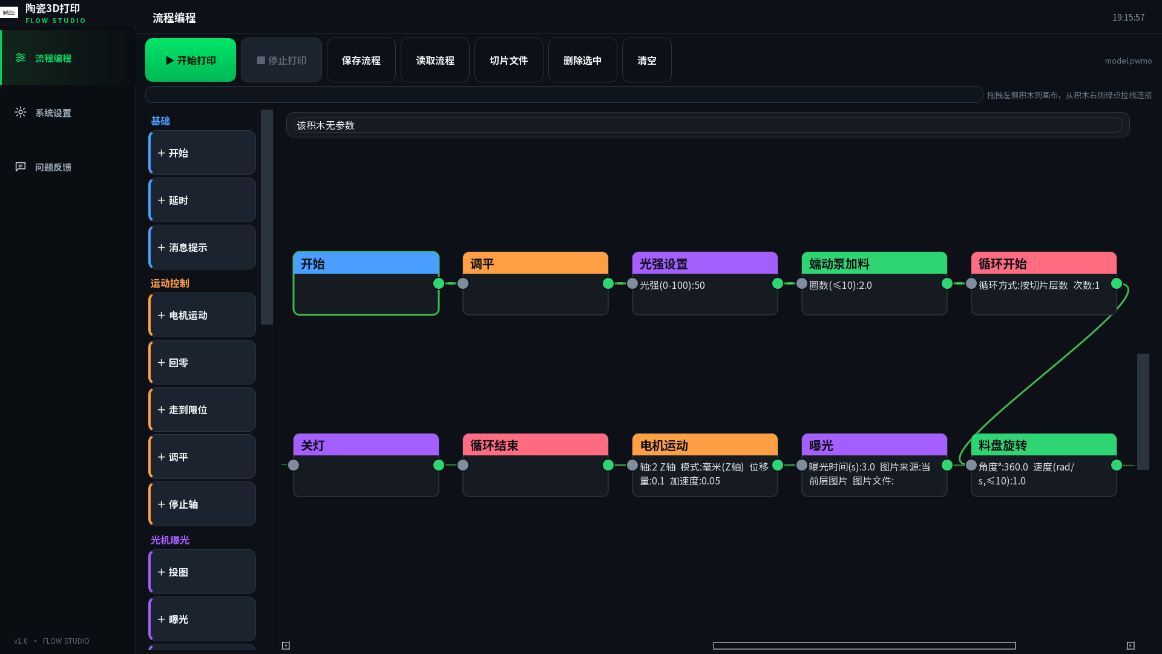Add a 回零 block
Screen dimensions: 1162x654
202,362
